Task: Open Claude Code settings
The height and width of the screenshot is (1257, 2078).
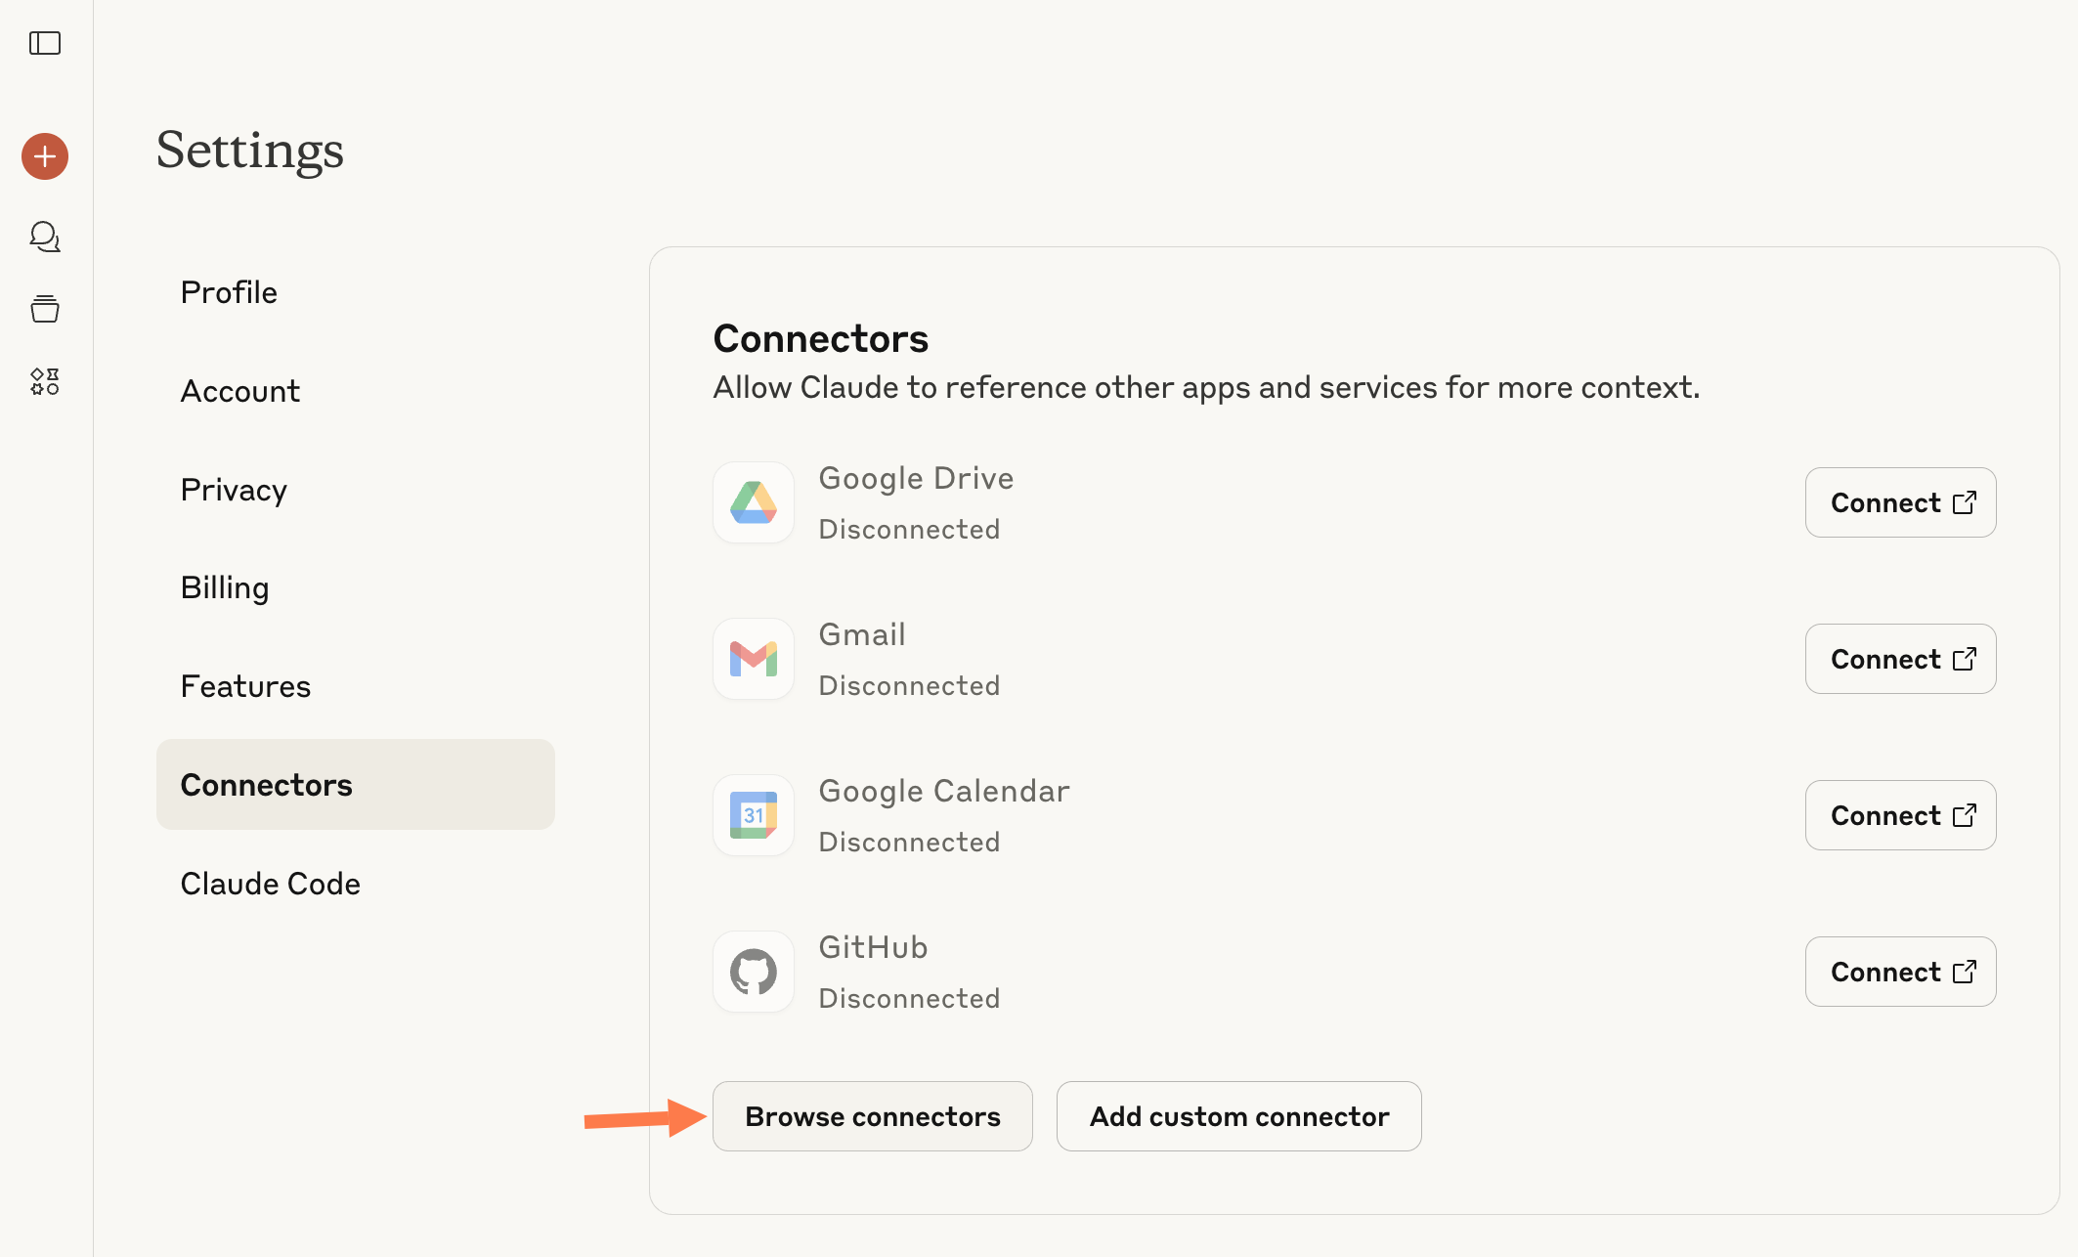Action: click(x=270, y=884)
